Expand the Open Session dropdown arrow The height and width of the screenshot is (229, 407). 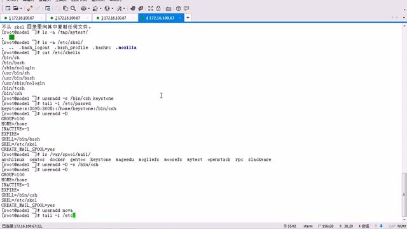click(21, 8)
